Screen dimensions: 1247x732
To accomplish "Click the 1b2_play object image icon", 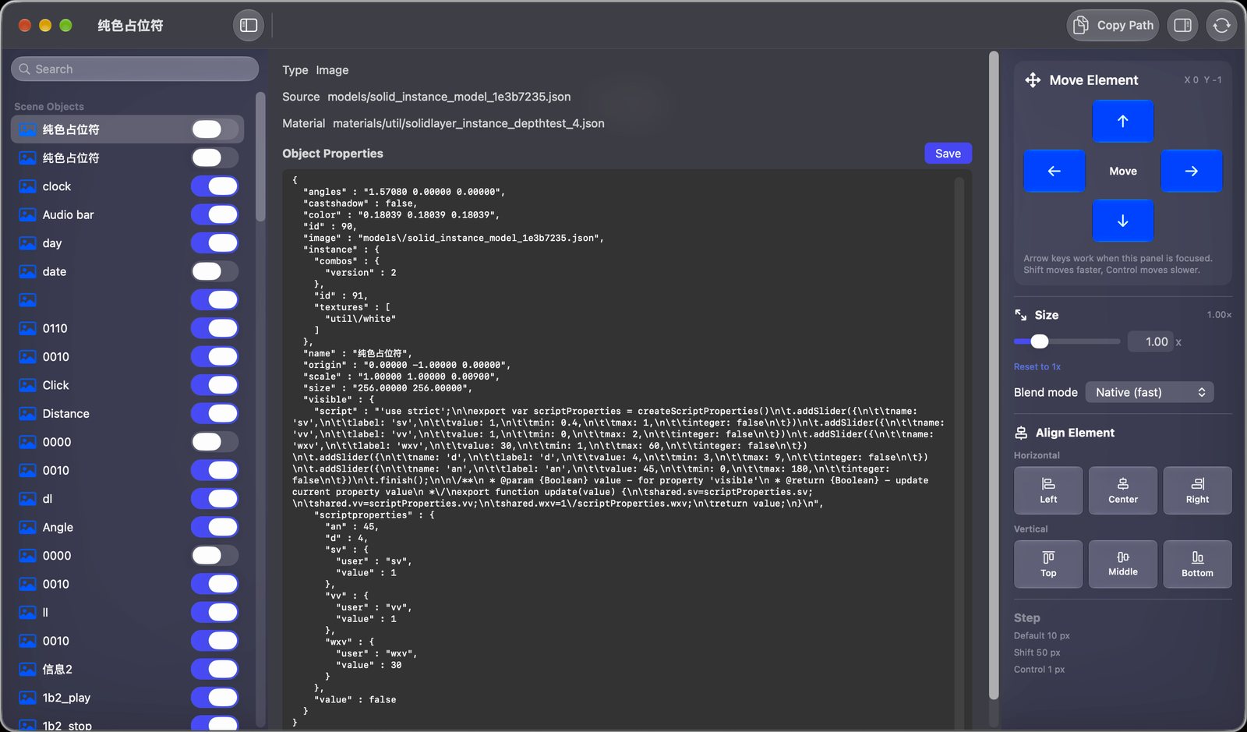I will (27, 698).
